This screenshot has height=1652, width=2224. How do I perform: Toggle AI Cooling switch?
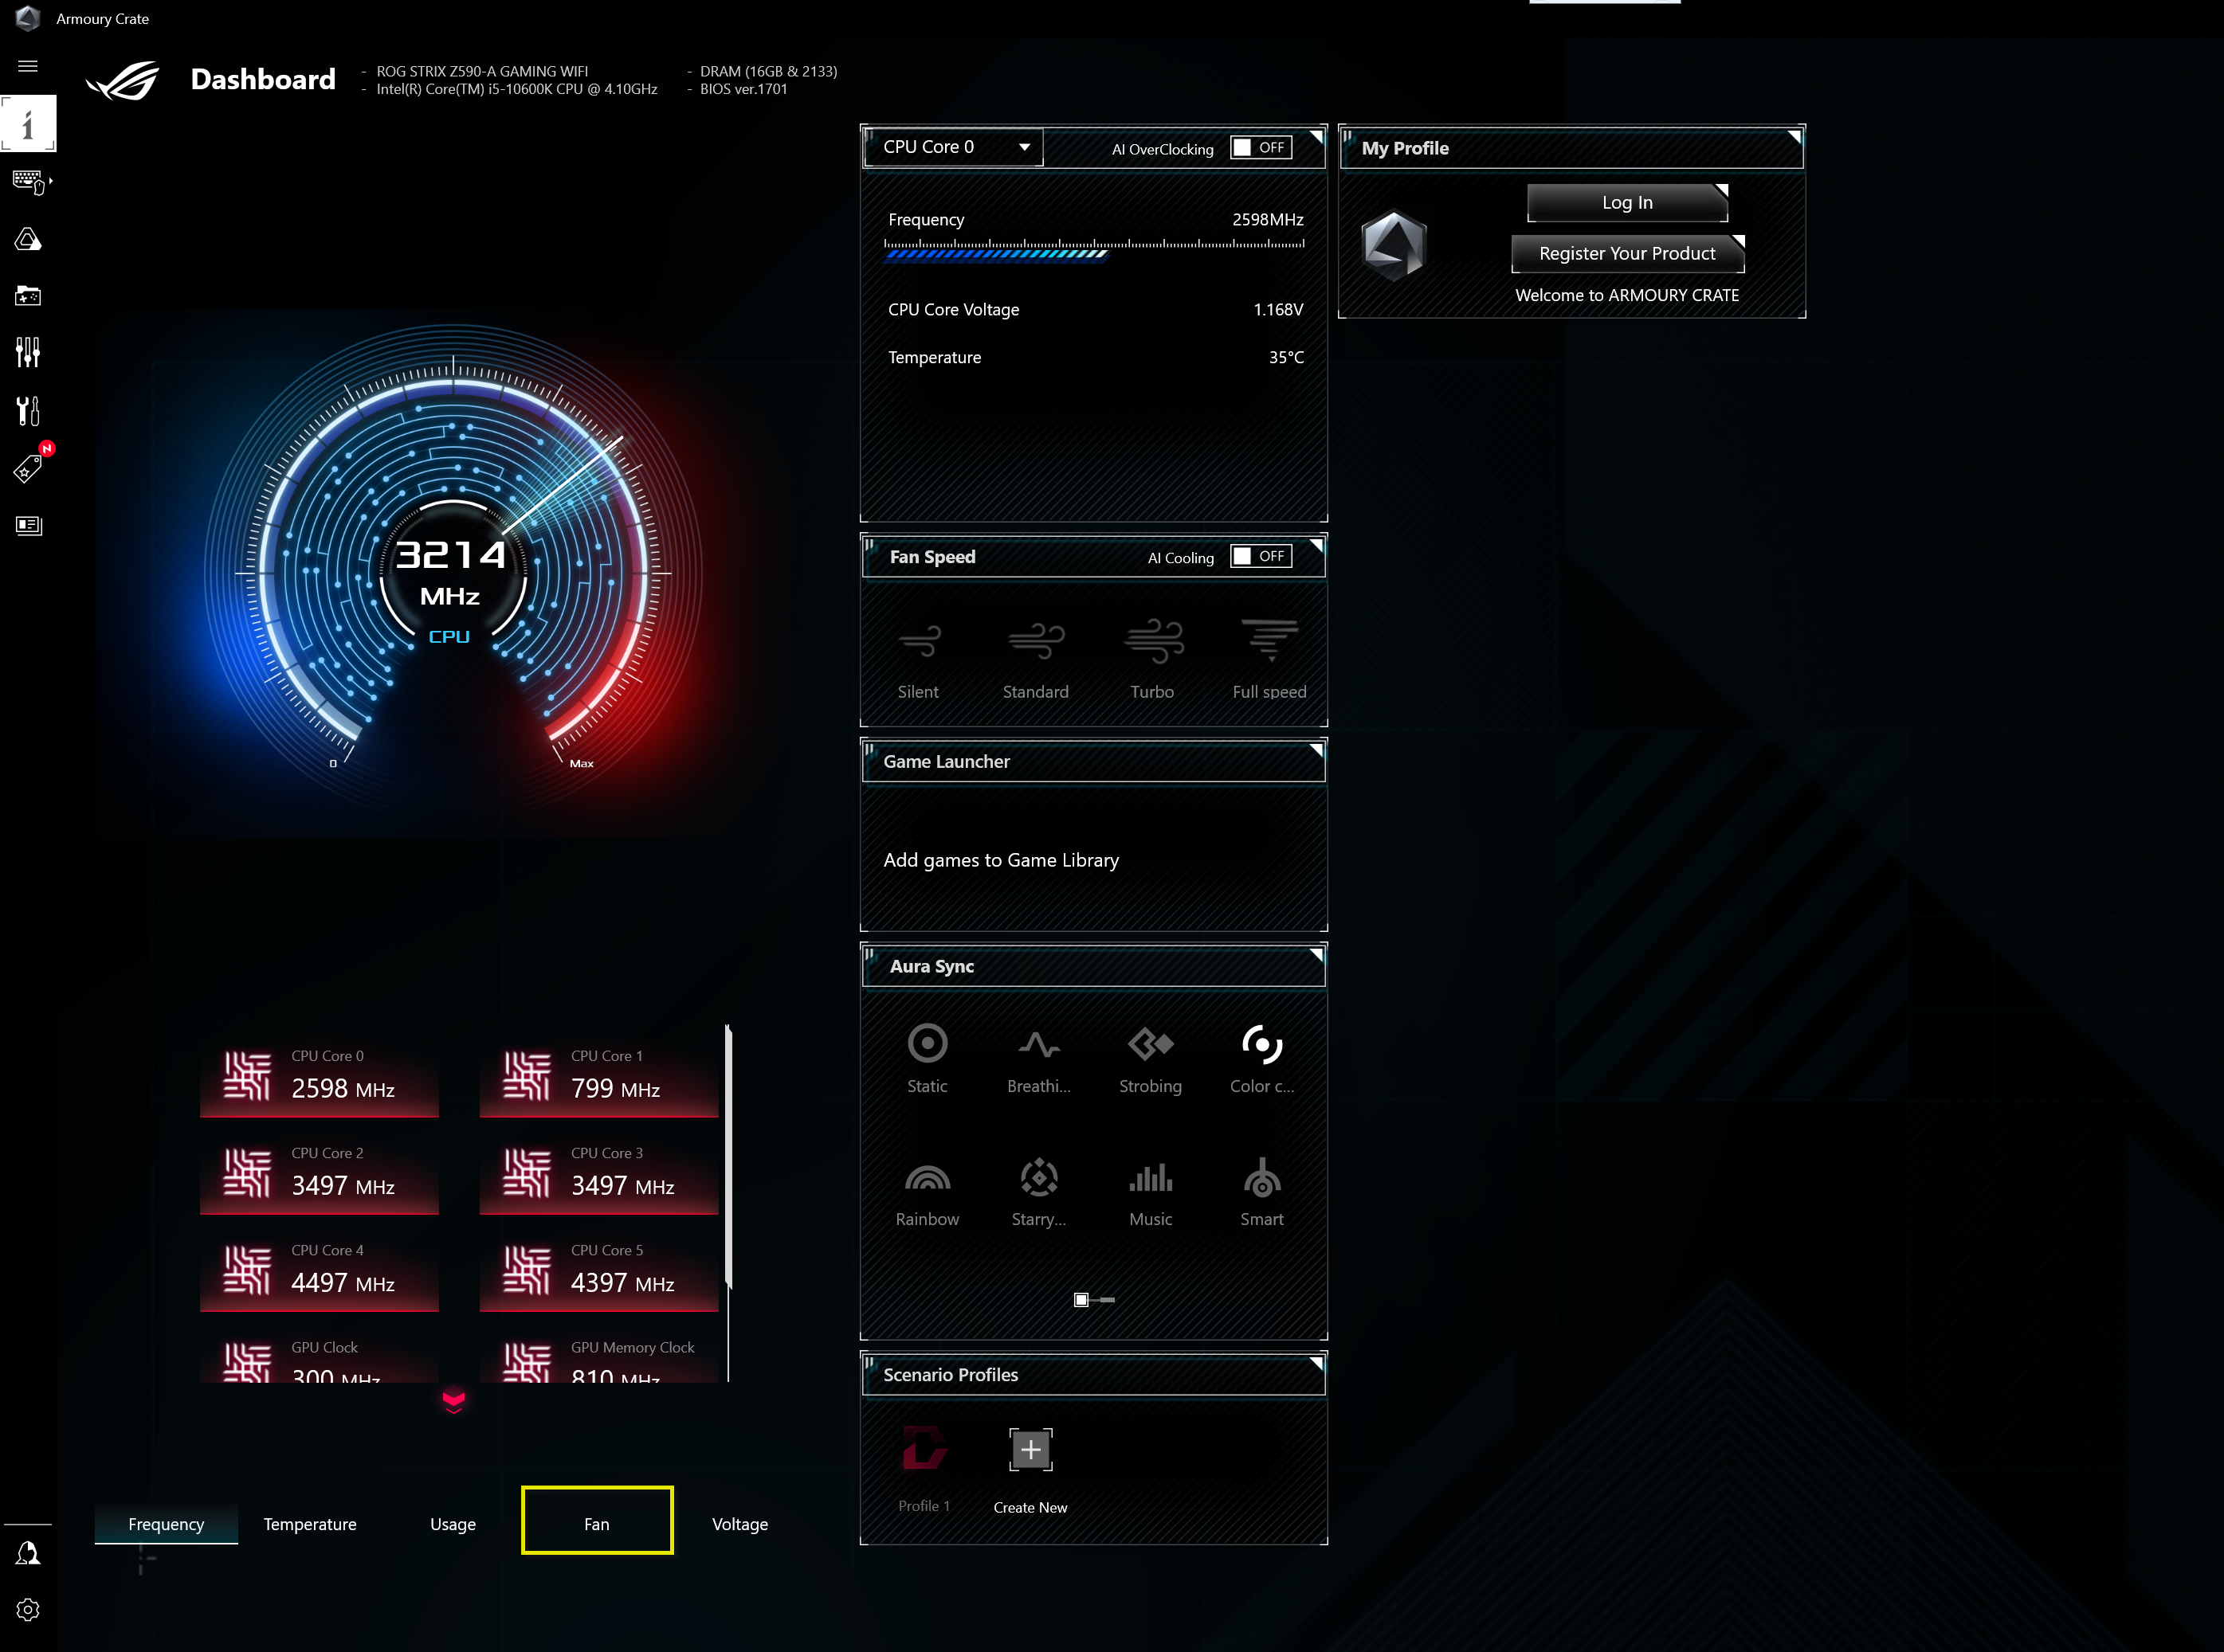coord(1261,556)
